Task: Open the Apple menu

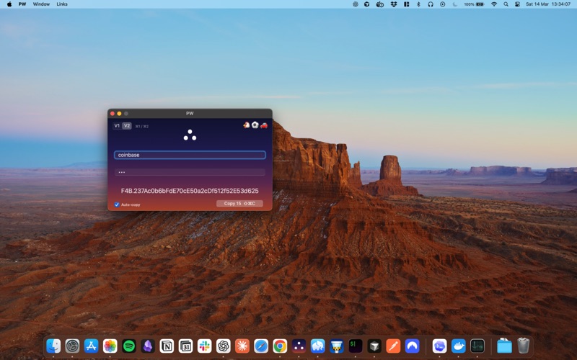Action: pos(9,4)
